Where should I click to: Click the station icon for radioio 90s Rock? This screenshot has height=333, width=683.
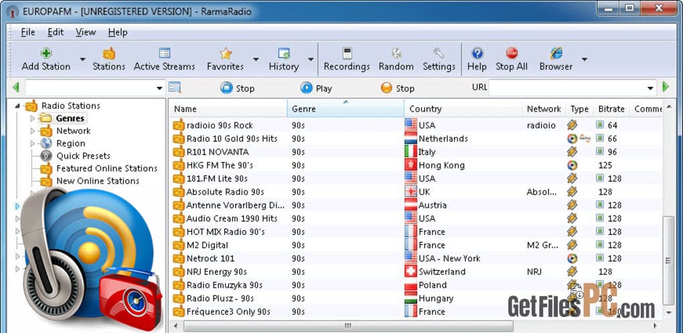(179, 125)
